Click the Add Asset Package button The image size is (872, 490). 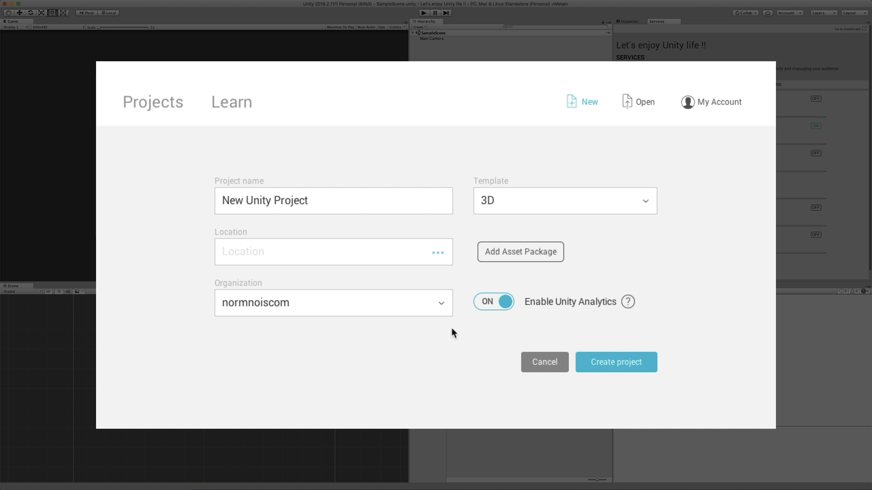tap(520, 252)
